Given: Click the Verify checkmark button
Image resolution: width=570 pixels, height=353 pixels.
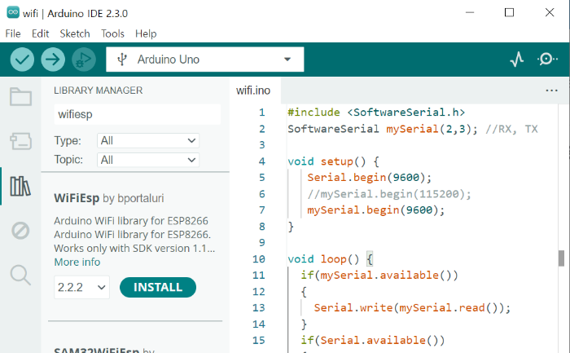Looking at the screenshot, I should pos(22,60).
